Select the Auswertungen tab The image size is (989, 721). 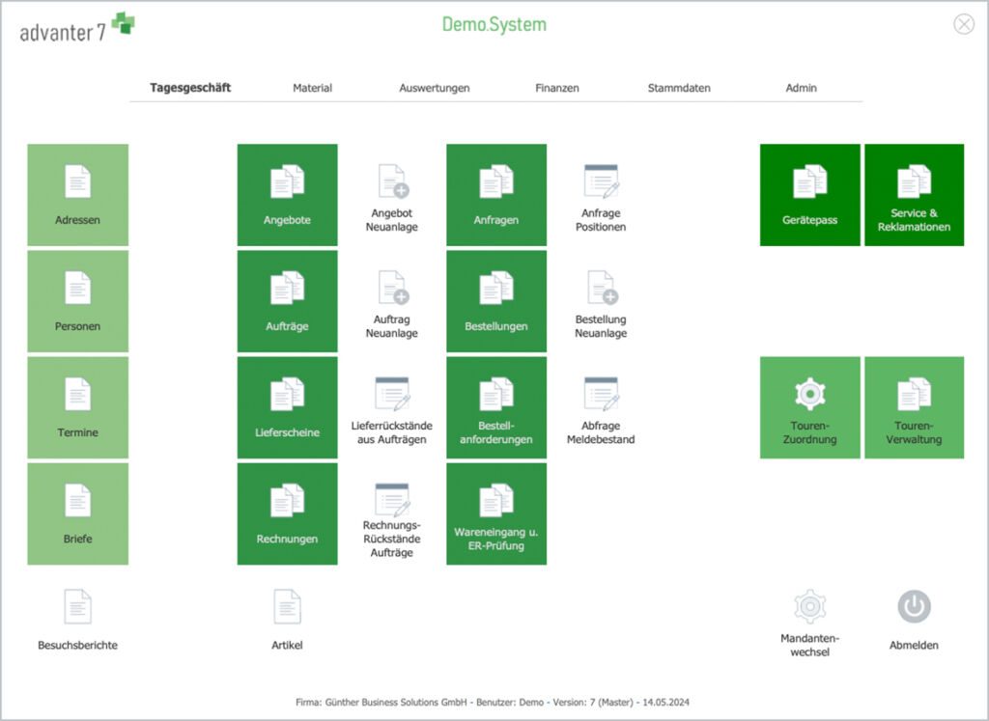coord(434,88)
